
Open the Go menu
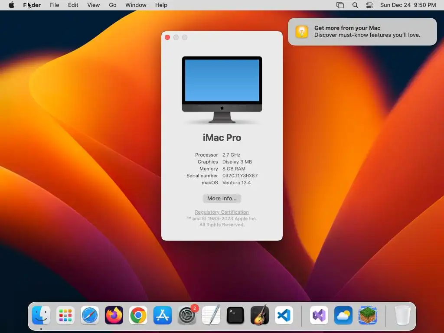[x=113, y=5]
